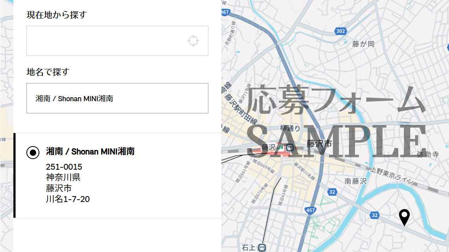The height and width of the screenshot is (252, 449).
Task: Click the route 302 shield on map
Action: click(340, 31)
